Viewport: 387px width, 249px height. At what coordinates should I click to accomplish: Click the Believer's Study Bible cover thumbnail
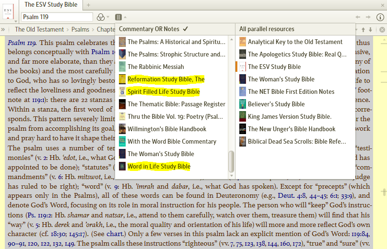[x=243, y=104]
